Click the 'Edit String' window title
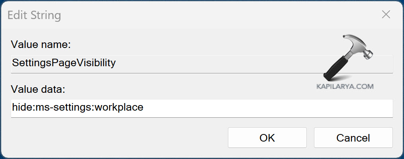 click(x=34, y=15)
